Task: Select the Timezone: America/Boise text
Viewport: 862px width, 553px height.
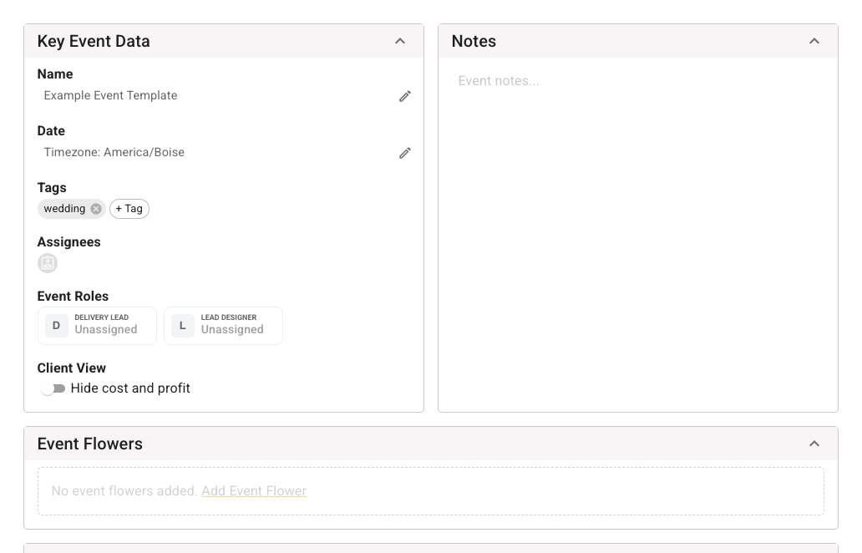Action: click(x=114, y=152)
